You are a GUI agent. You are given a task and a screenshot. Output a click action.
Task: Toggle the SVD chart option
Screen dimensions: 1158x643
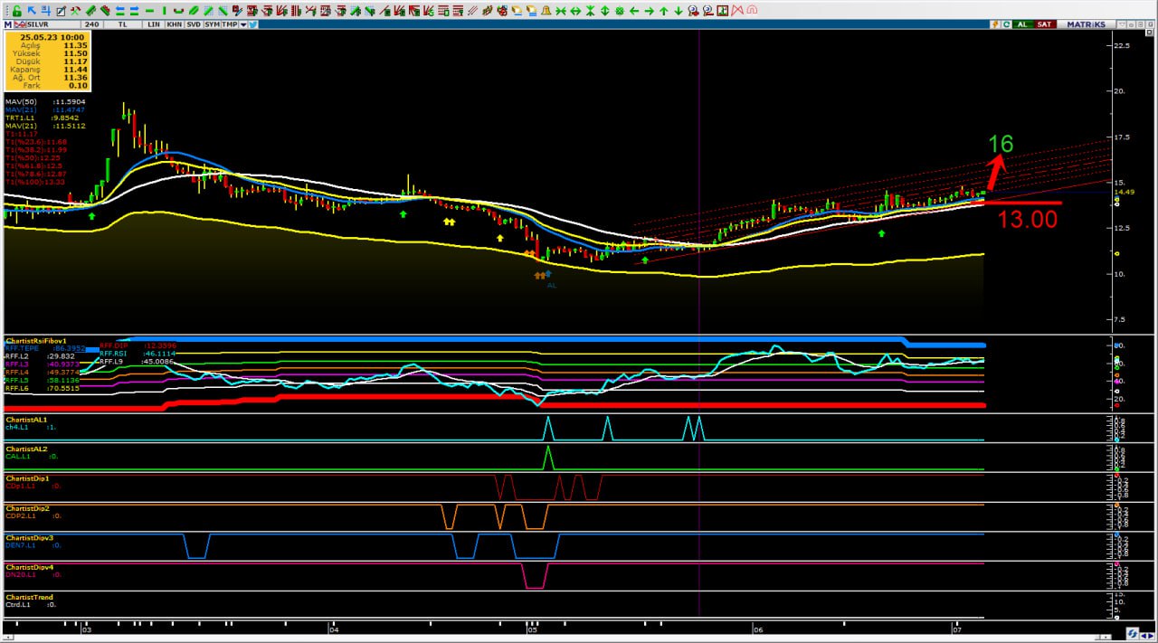coord(193,24)
